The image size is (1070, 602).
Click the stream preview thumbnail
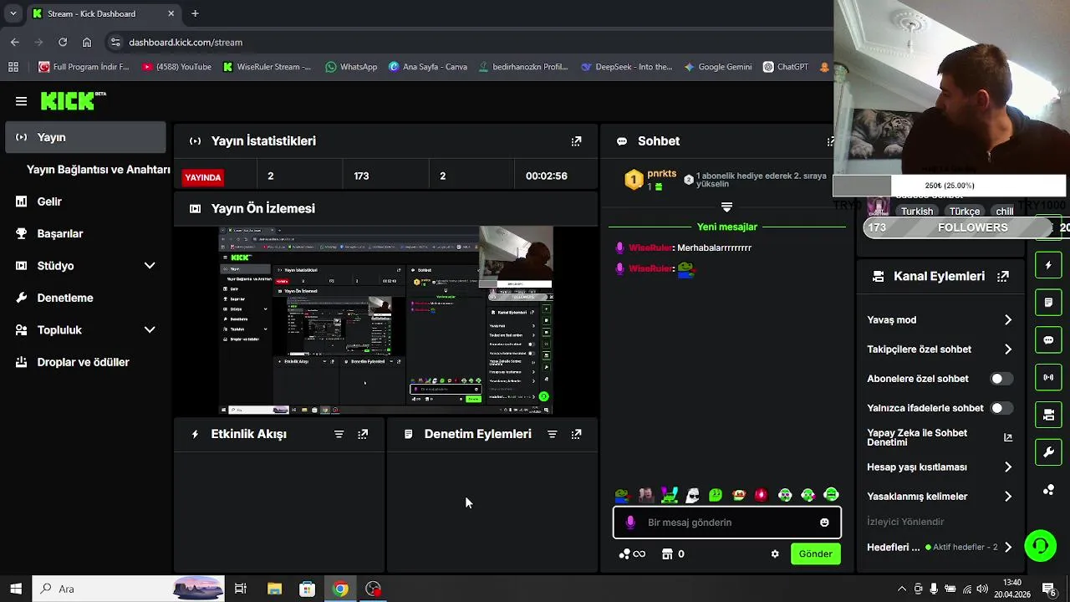coord(385,320)
